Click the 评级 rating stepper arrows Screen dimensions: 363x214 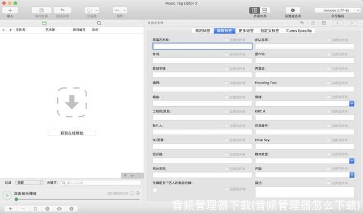352,175
